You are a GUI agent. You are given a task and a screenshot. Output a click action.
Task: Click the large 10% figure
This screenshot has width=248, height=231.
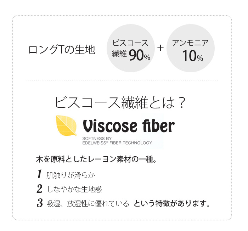(x=193, y=56)
